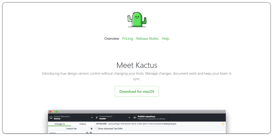Click the green maximize window dot
This screenshot has height=136, width=273.
click(x=57, y=112)
